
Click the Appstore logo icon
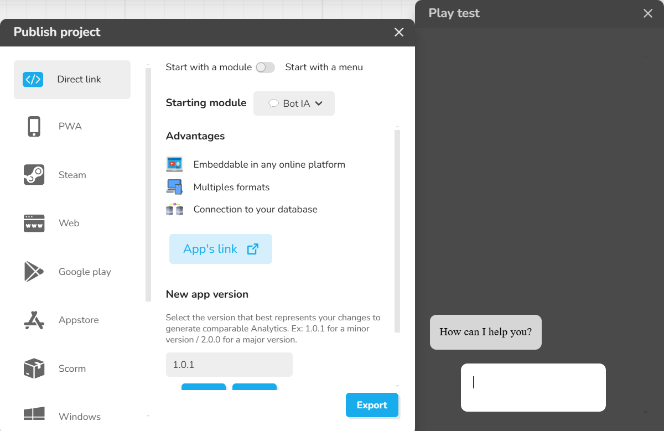tap(34, 320)
